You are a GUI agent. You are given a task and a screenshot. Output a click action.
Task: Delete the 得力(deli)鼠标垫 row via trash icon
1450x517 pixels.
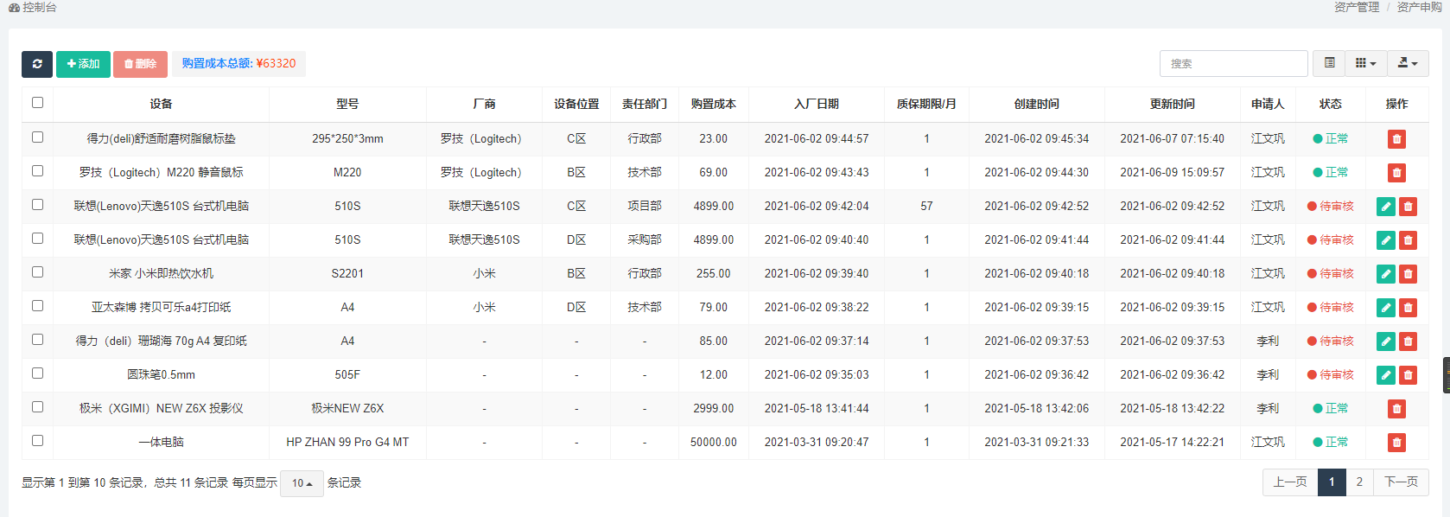1396,139
